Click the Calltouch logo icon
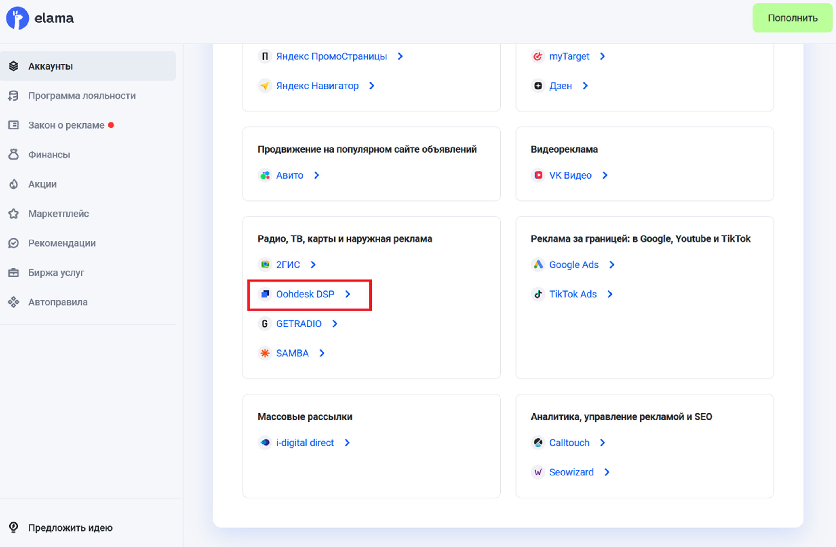 [538, 442]
